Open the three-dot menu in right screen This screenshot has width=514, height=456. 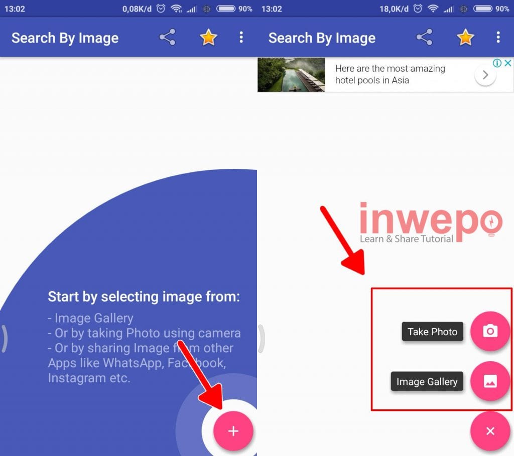[x=498, y=37]
